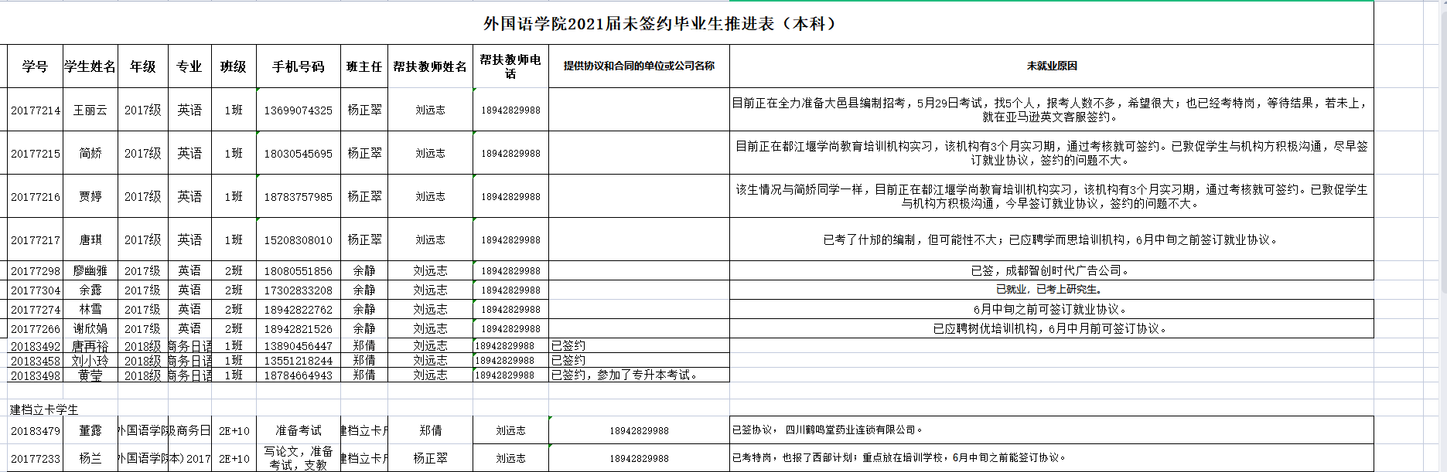Viewport: 1447px width, 472px height.
Task: Select the cell mentioning 四川鹤鸣堂药业连锁有限公司
Action: coord(1052,430)
